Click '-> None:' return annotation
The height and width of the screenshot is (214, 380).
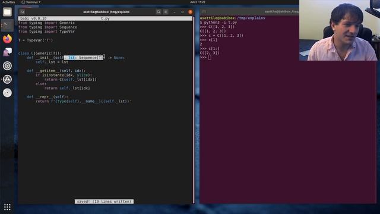(x=116, y=58)
